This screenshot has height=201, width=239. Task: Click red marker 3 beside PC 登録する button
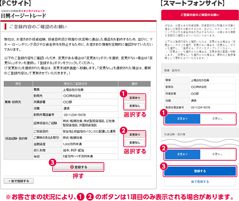pos(52,162)
